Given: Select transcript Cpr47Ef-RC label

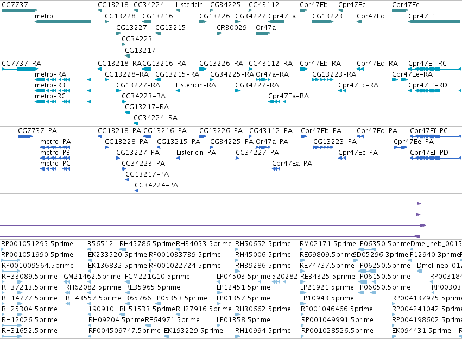Looking at the screenshot, I should click(428, 64).
